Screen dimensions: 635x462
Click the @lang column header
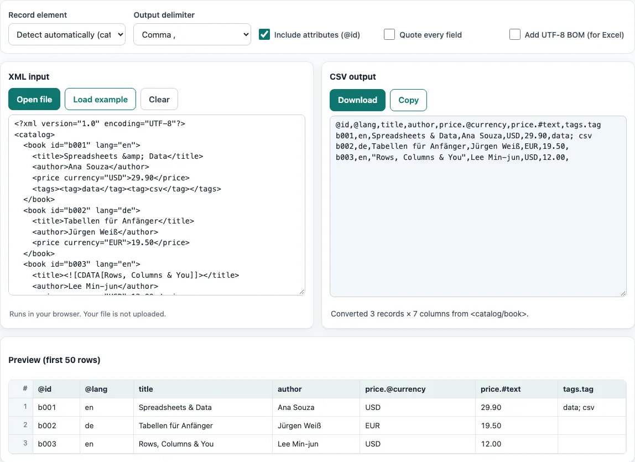coord(107,389)
